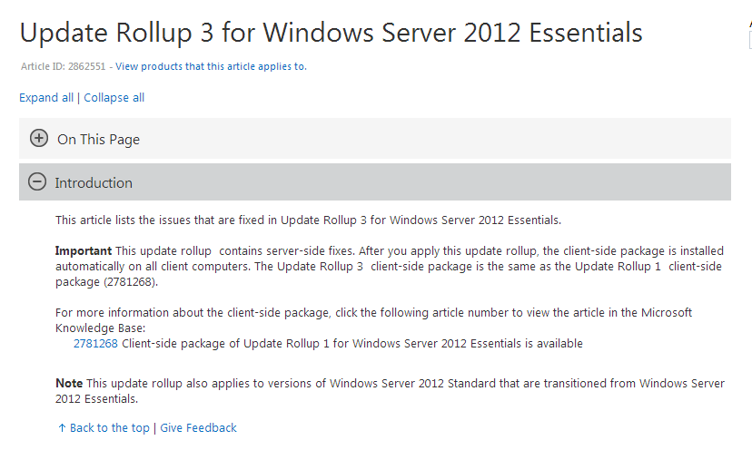Image resolution: width=752 pixels, height=450 pixels.
Task: Open the On This Page section header
Action: [98, 140]
